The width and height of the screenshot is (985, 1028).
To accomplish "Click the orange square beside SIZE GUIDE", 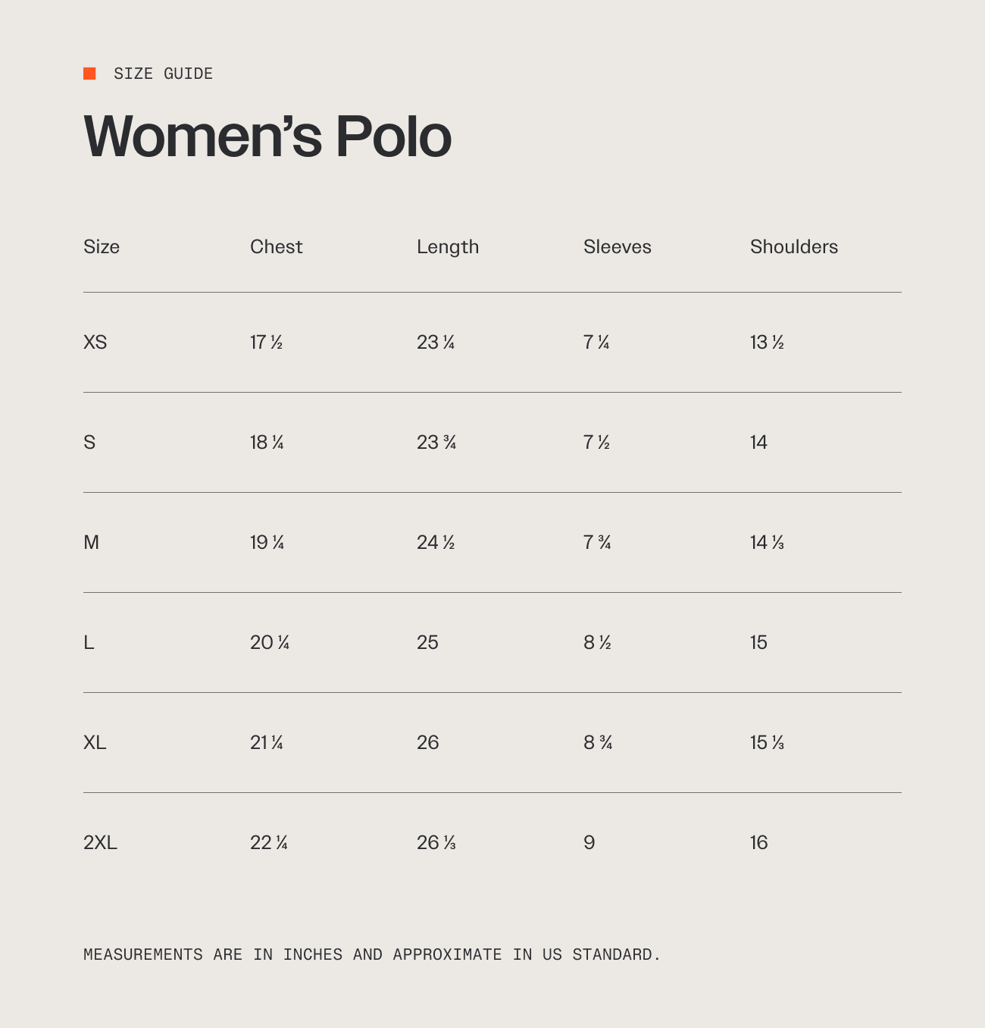I will (89, 74).
